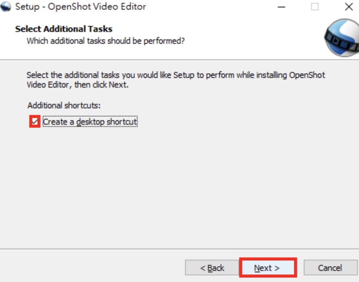The height and width of the screenshot is (282, 359).
Task: Click the "Setup - OpenShot Video Editor" title text
Action: tap(80, 7)
